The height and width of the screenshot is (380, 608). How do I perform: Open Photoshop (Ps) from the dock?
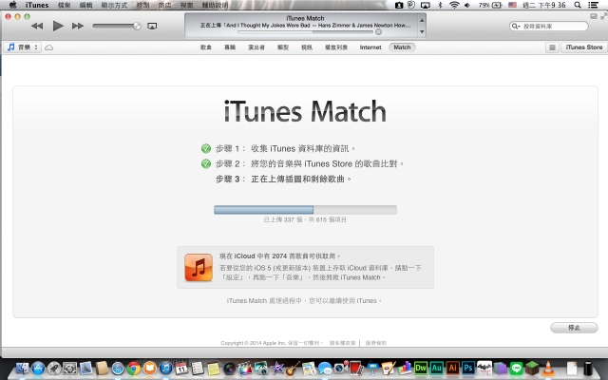point(468,368)
